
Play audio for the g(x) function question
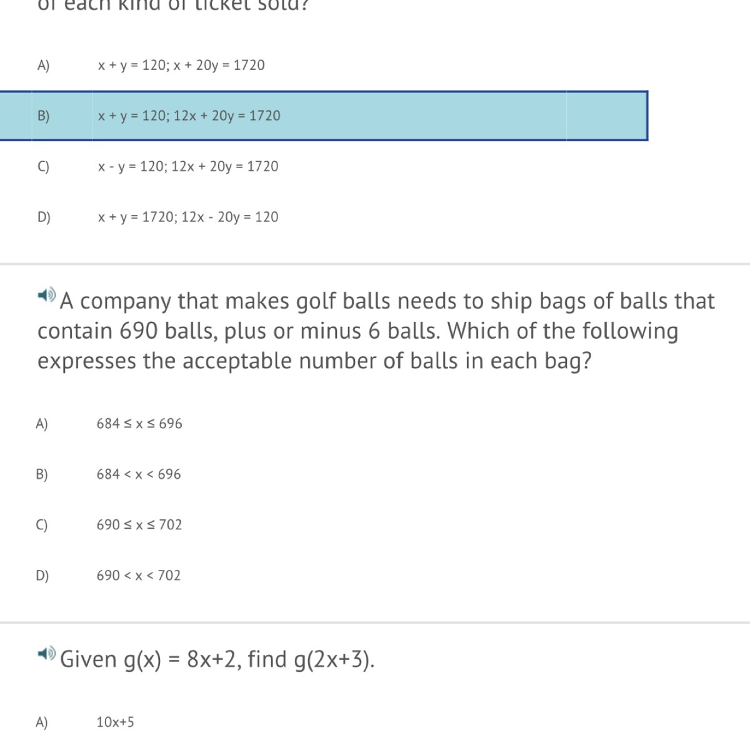46,654
